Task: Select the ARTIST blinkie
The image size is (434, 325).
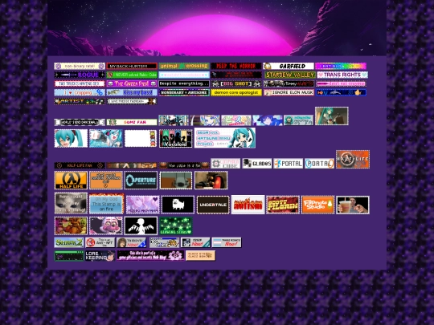Action: 80,101
